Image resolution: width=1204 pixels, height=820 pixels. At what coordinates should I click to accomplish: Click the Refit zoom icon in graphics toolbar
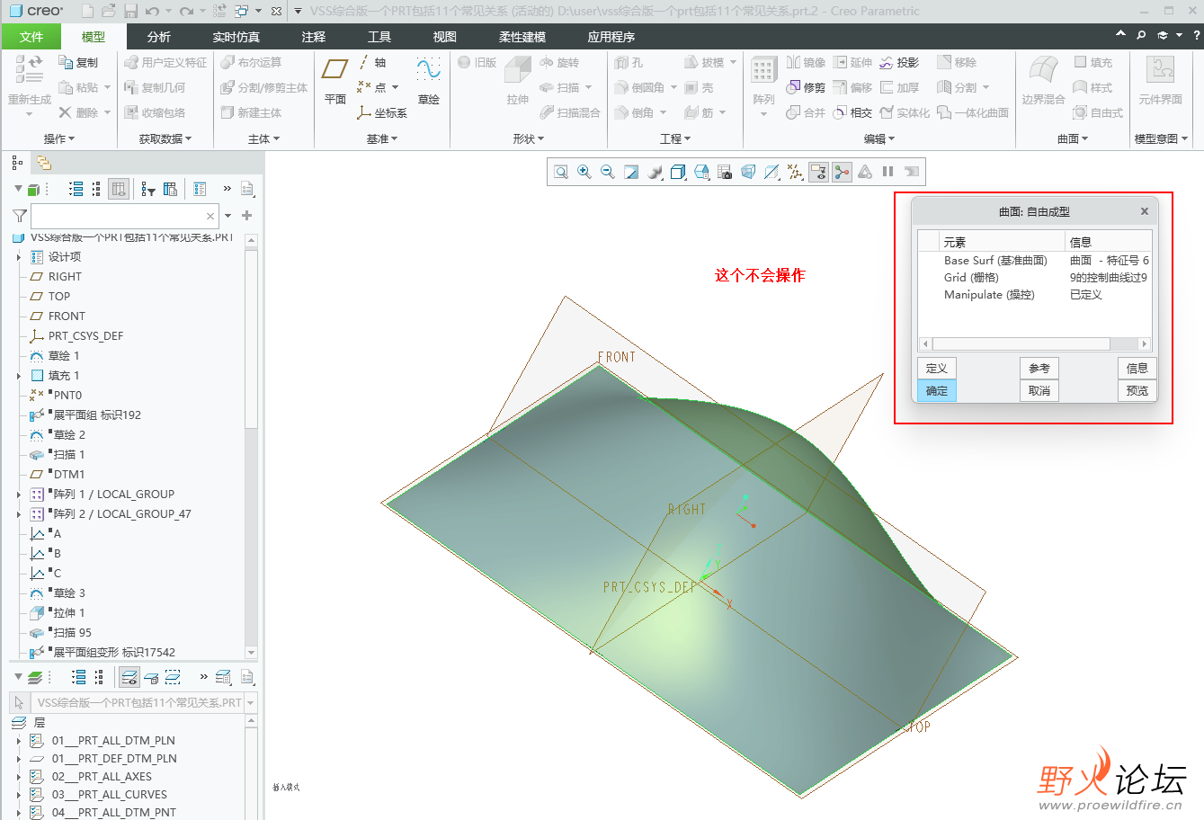561,172
